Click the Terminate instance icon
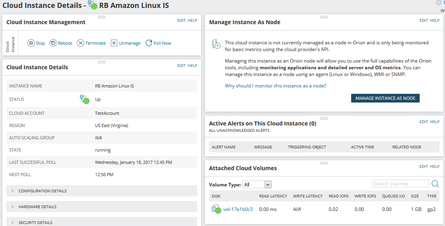Viewport: 445px width, 226px height. [80, 43]
